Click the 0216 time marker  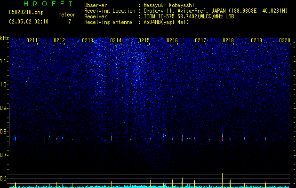[172, 40]
